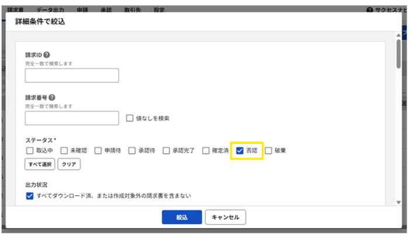Enable 値なしを検索 checkbox

(130, 118)
